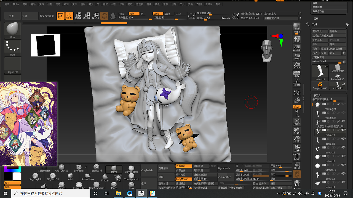This screenshot has width=353, height=198.
Task: Select the SimpleBrush tool
Action: pos(320,86)
